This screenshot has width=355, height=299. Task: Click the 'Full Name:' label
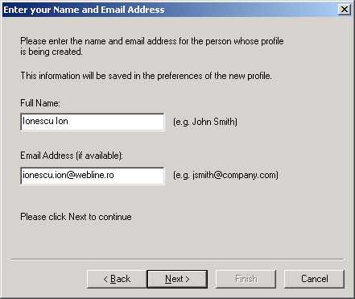tap(40, 103)
